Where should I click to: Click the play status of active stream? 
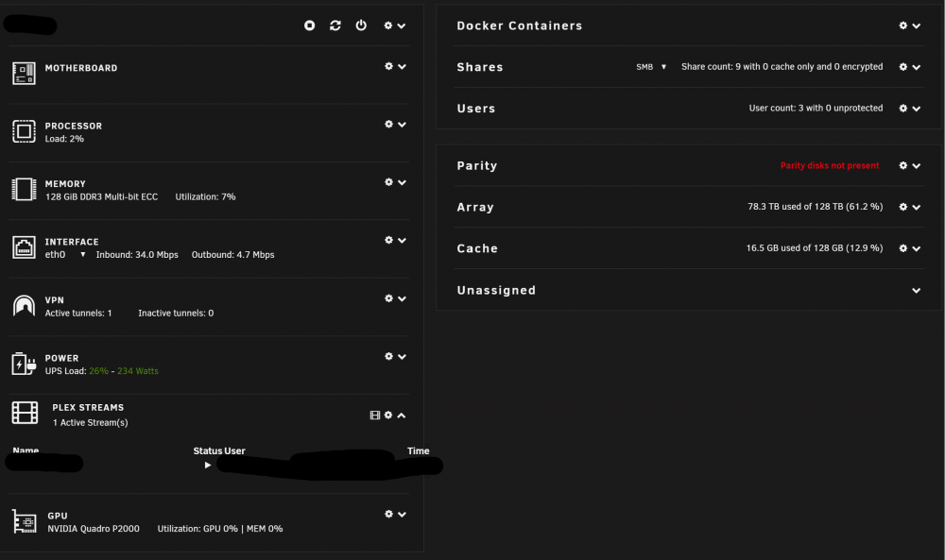(x=207, y=465)
